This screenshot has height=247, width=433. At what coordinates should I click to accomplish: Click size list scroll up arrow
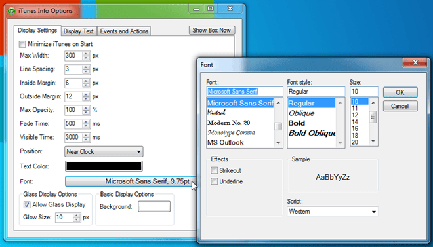pyautogui.click(x=373, y=103)
